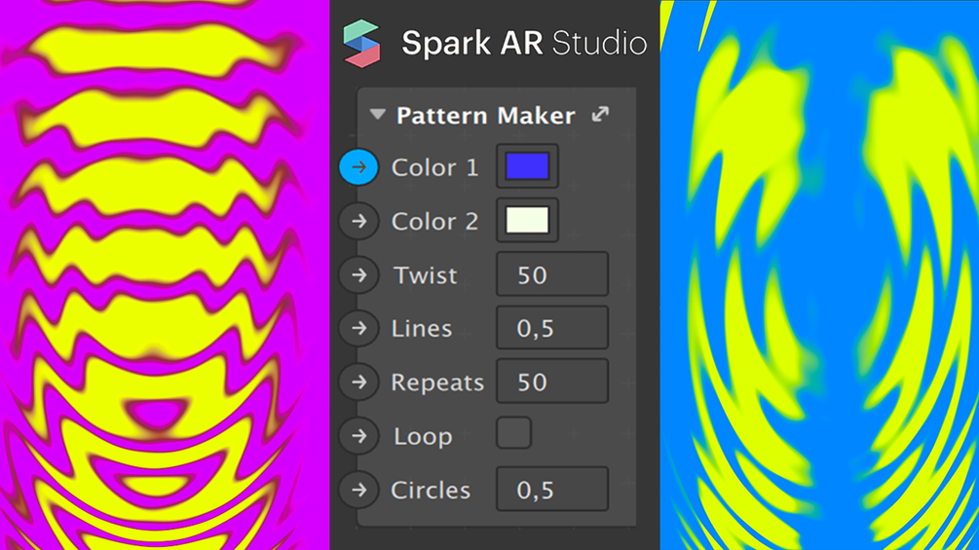Click the Lines input arrow port
This screenshot has width=979, height=550.
coord(359,328)
